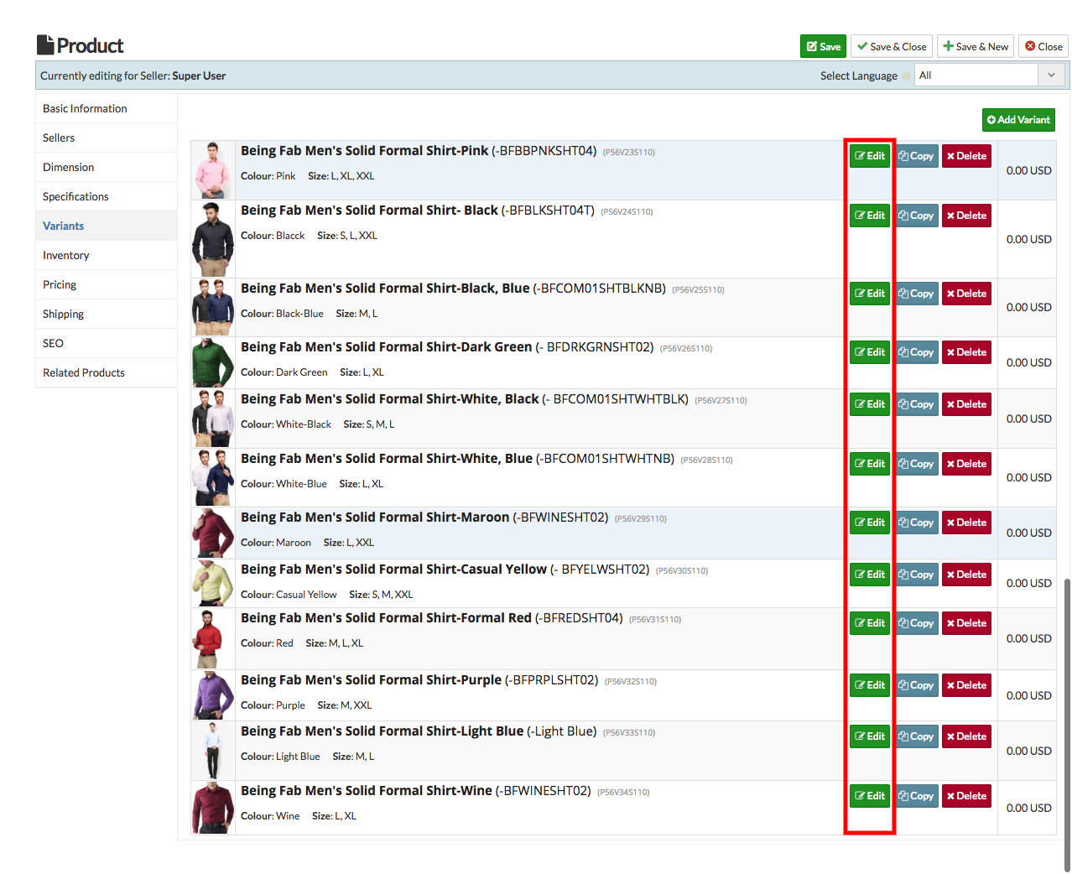Edit the Wine shirt variant

[x=870, y=796]
